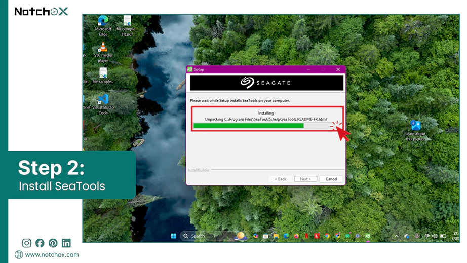Open Microsoft Store from the taskbar
This screenshot has width=467, height=263.
pos(266,236)
